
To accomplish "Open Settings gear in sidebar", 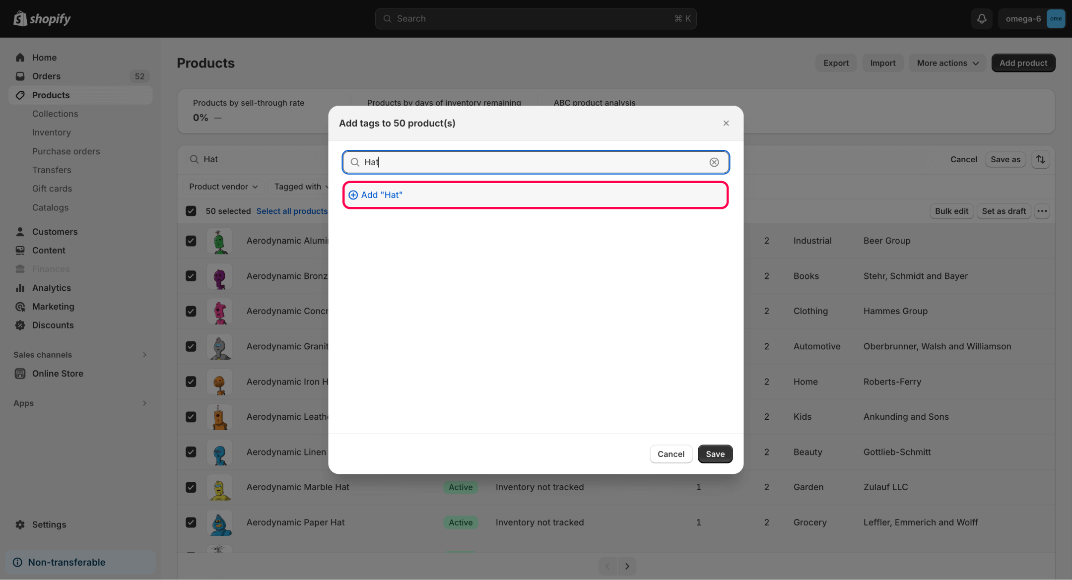I will coord(20,524).
